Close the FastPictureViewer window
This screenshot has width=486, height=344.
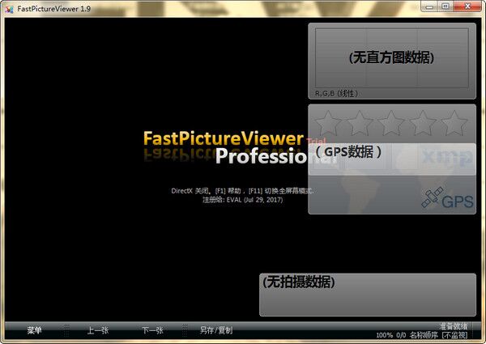coord(467,6)
